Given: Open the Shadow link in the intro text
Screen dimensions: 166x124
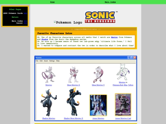Looking at the screenshot, I should [x=45, y=39].
